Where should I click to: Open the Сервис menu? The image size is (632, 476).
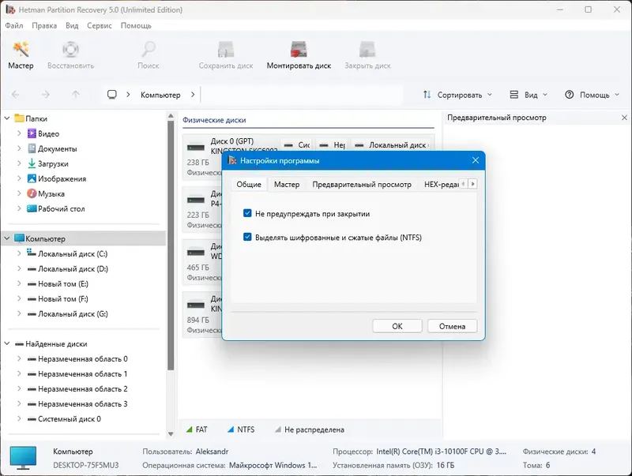[99, 24]
